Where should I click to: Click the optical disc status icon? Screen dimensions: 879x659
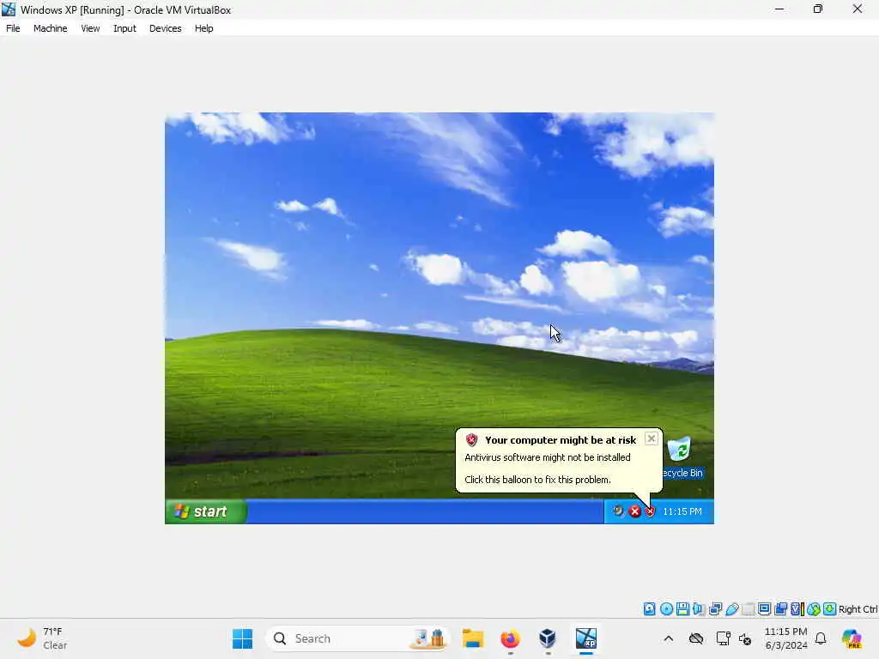point(666,609)
